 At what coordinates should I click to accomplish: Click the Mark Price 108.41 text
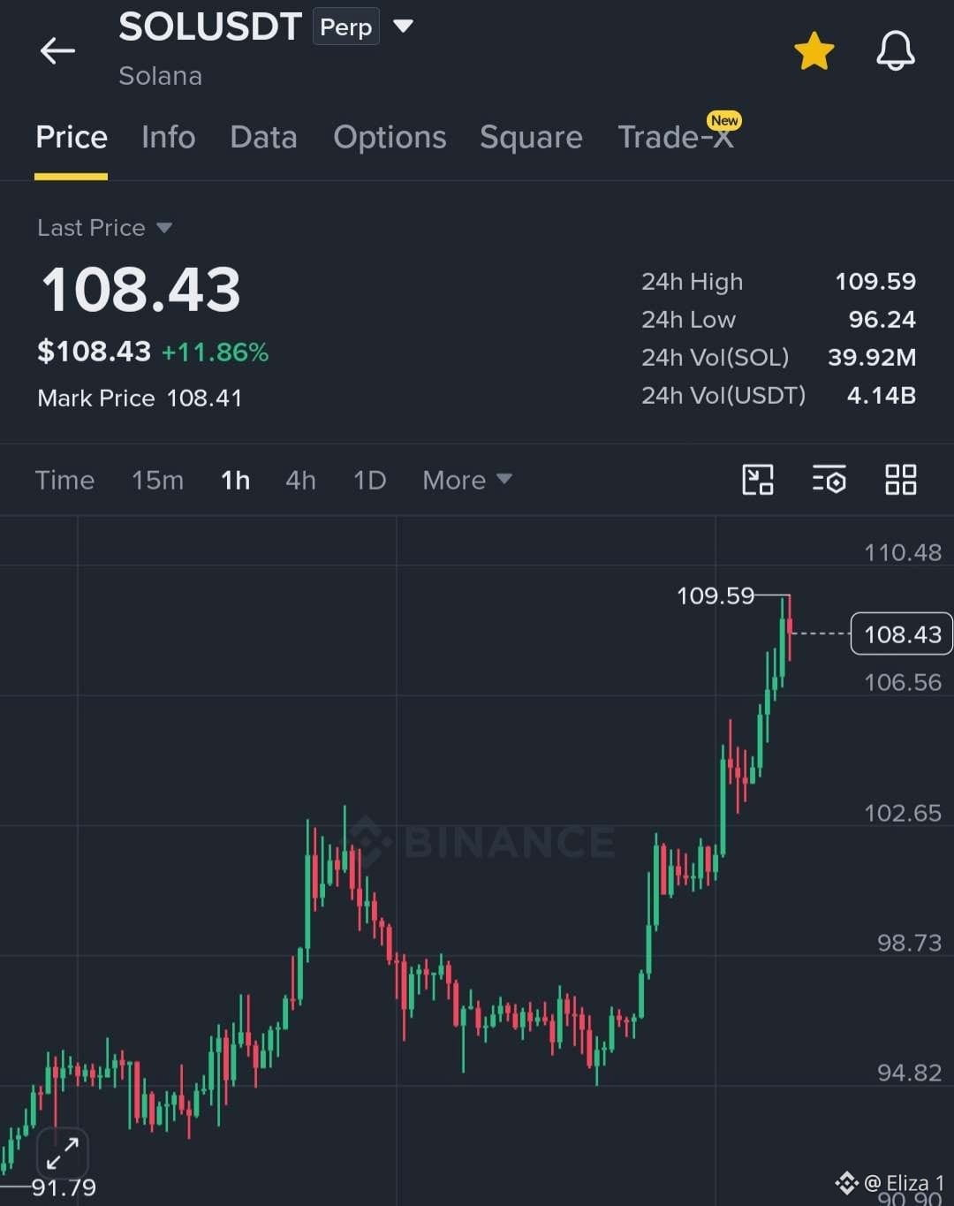[140, 398]
